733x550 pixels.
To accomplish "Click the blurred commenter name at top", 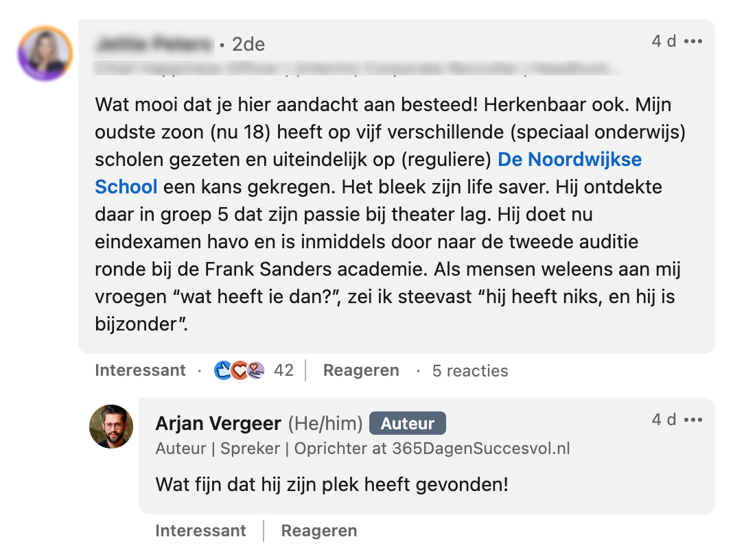I will pyautogui.click(x=154, y=45).
